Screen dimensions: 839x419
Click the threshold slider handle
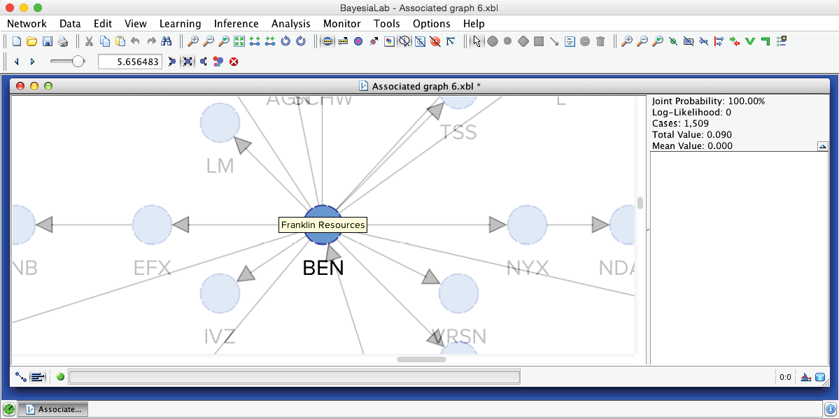(78, 62)
